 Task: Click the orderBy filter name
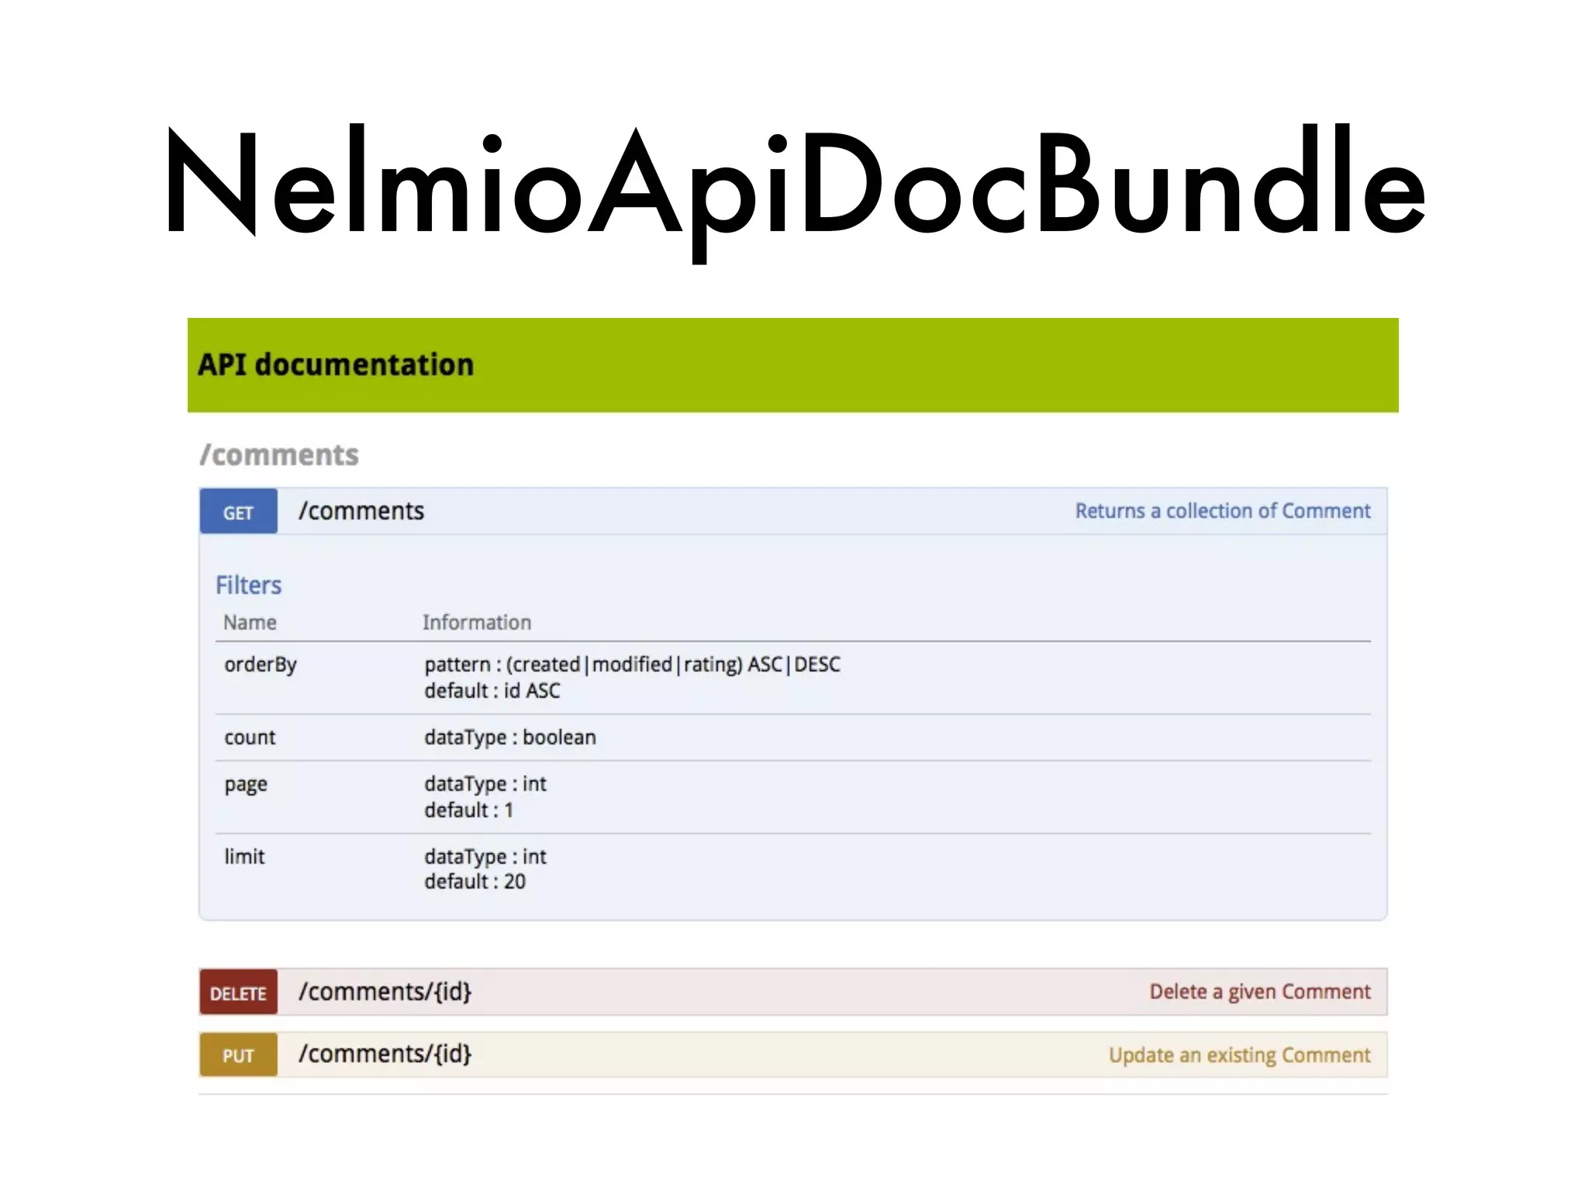pyautogui.click(x=261, y=665)
